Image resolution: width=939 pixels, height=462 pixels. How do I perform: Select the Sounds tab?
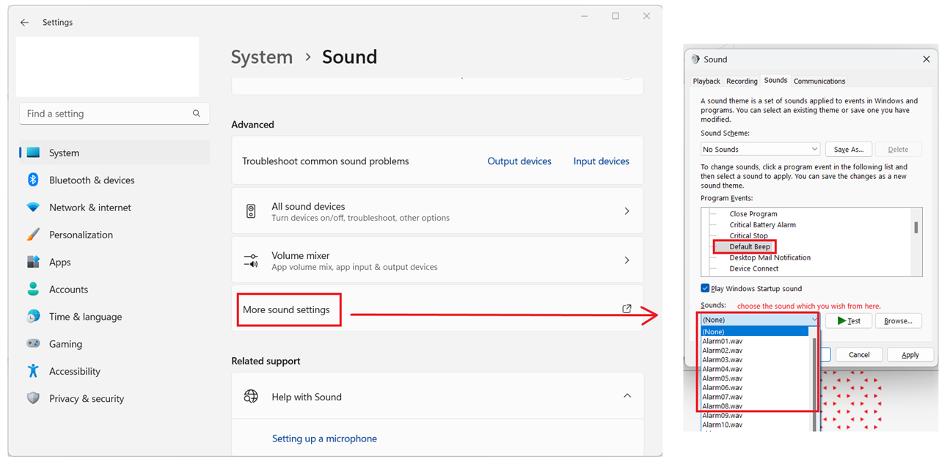click(x=775, y=81)
